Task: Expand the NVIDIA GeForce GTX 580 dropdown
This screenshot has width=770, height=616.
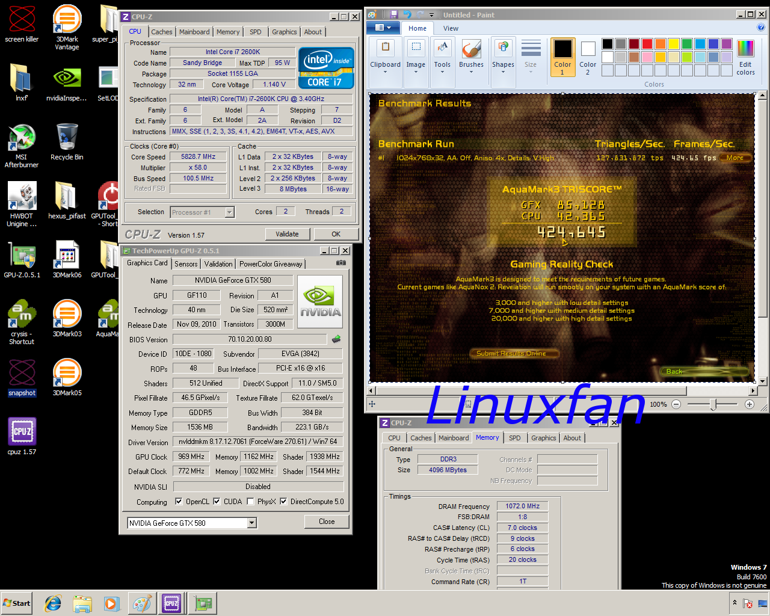Action: click(x=252, y=523)
